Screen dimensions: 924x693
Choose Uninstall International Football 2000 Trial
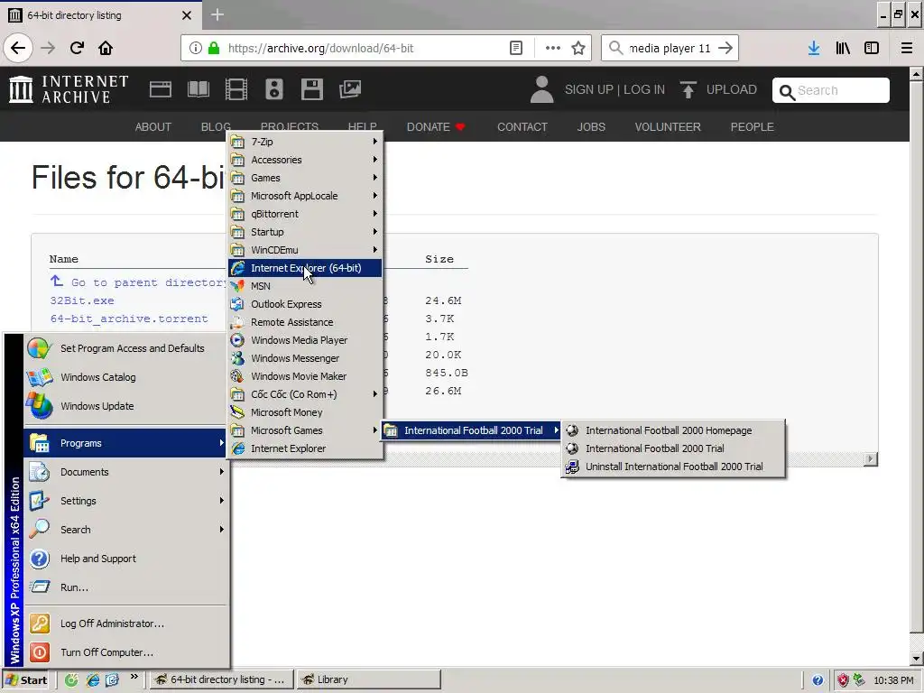(x=673, y=467)
